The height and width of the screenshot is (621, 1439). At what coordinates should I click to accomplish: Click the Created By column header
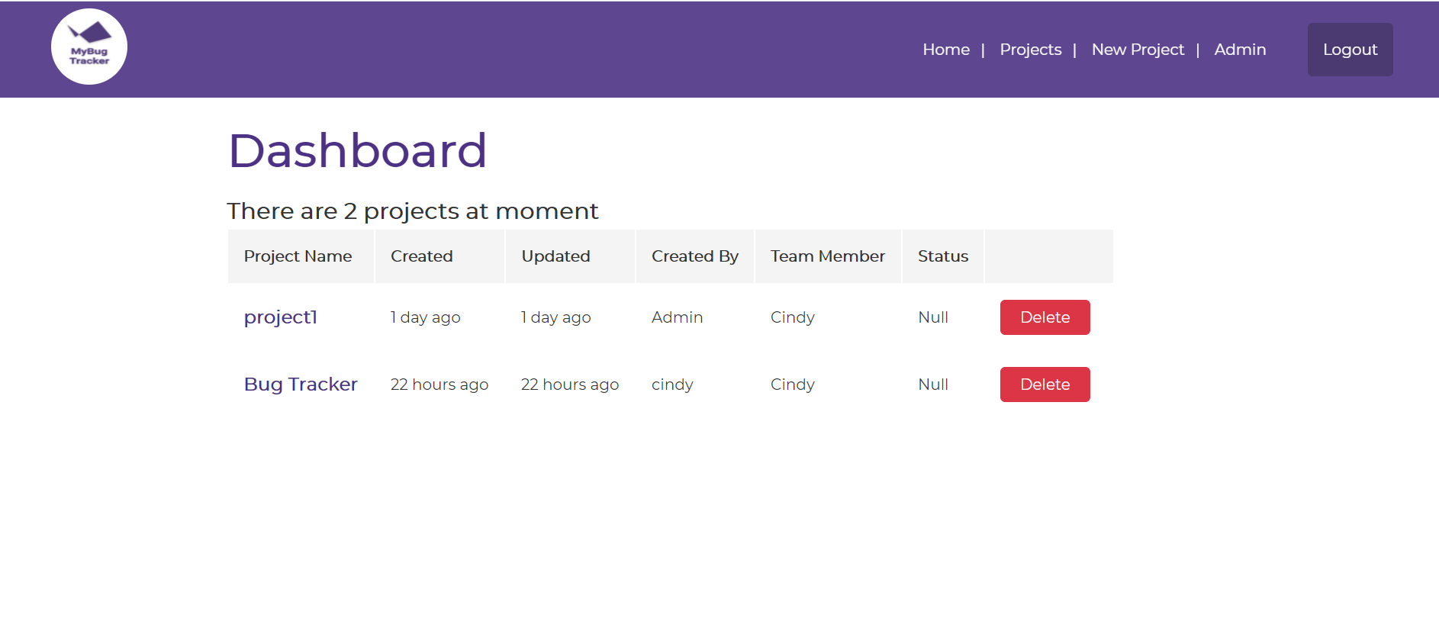tap(694, 256)
